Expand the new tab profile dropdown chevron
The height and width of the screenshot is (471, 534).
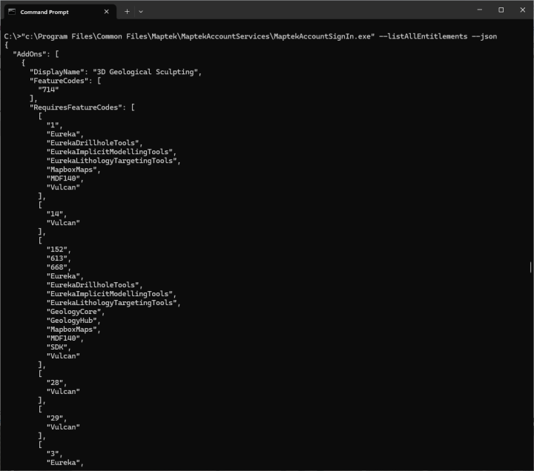coord(141,12)
